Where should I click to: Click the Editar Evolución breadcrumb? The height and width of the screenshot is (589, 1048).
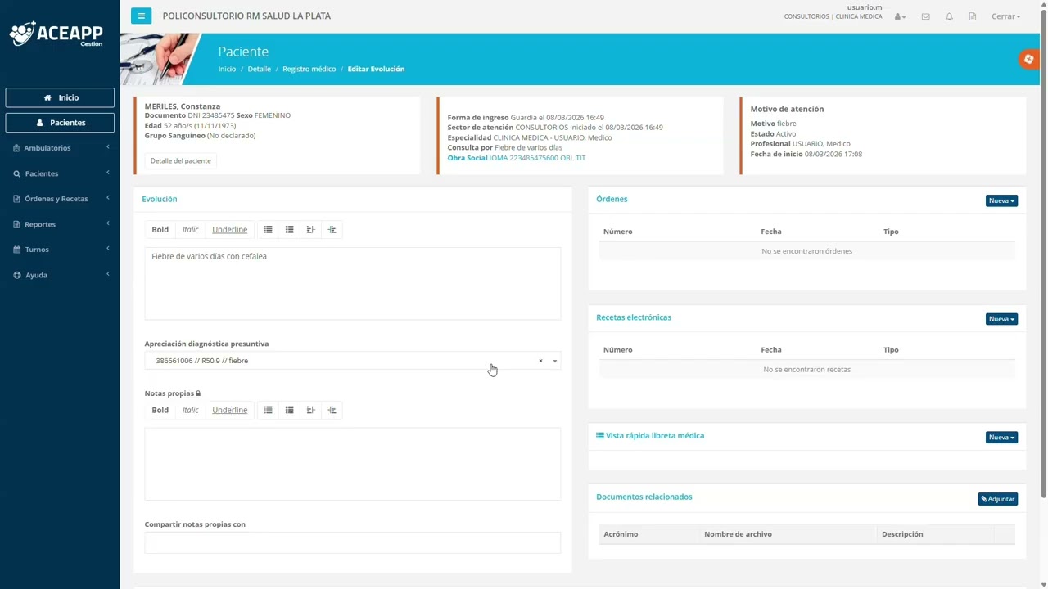click(376, 69)
